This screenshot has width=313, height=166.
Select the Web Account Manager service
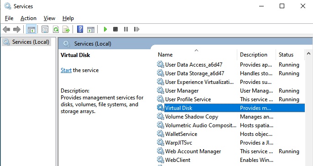[x=230, y=151]
